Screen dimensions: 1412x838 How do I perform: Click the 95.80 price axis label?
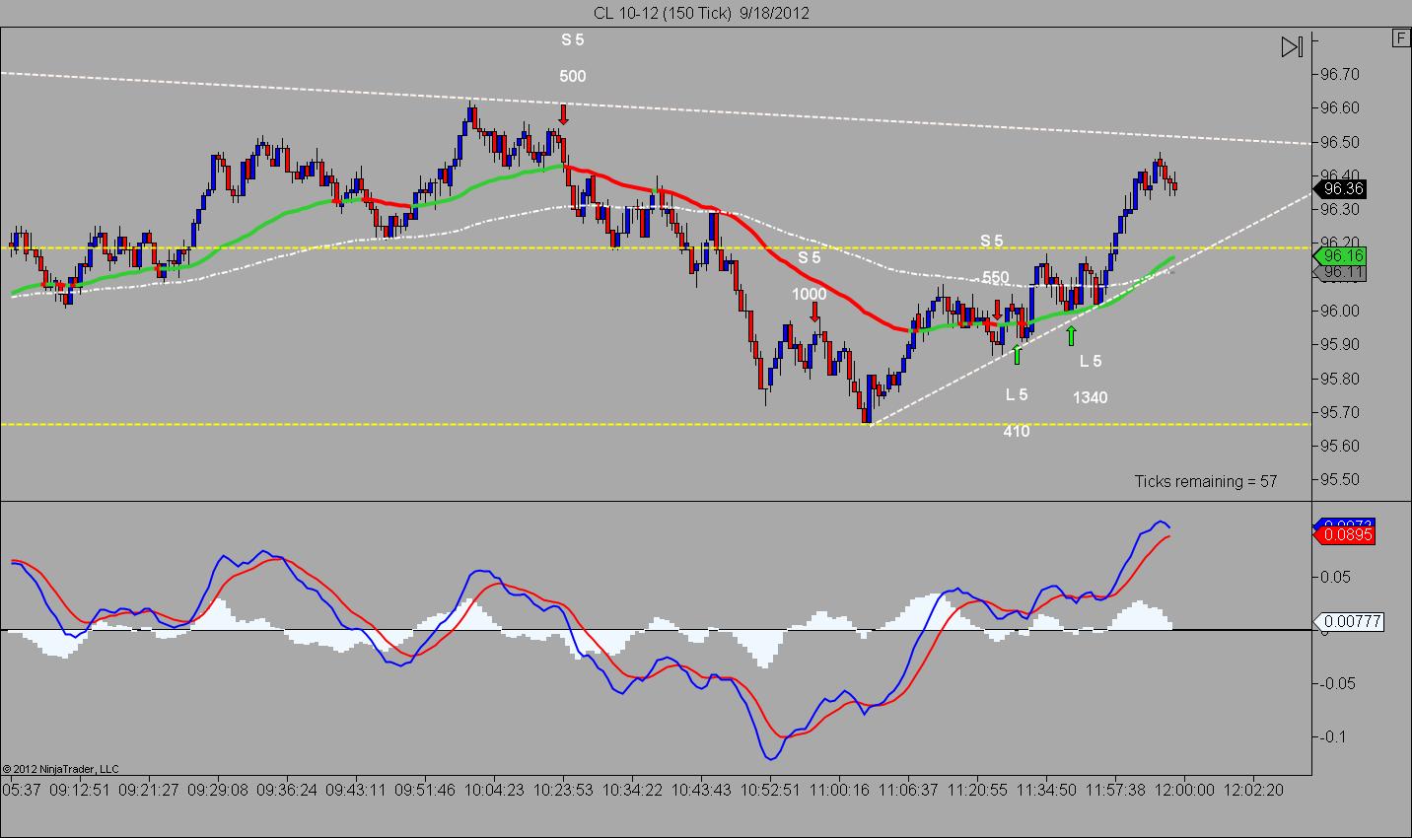[1339, 379]
